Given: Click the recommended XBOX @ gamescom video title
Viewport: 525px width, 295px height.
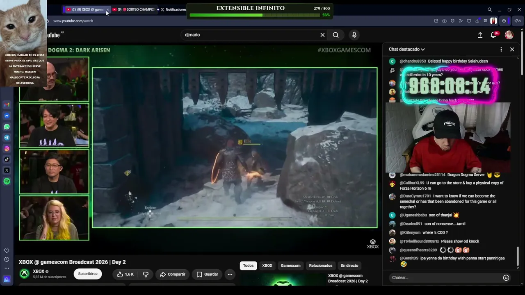Looking at the screenshot, I should (x=348, y=279).
